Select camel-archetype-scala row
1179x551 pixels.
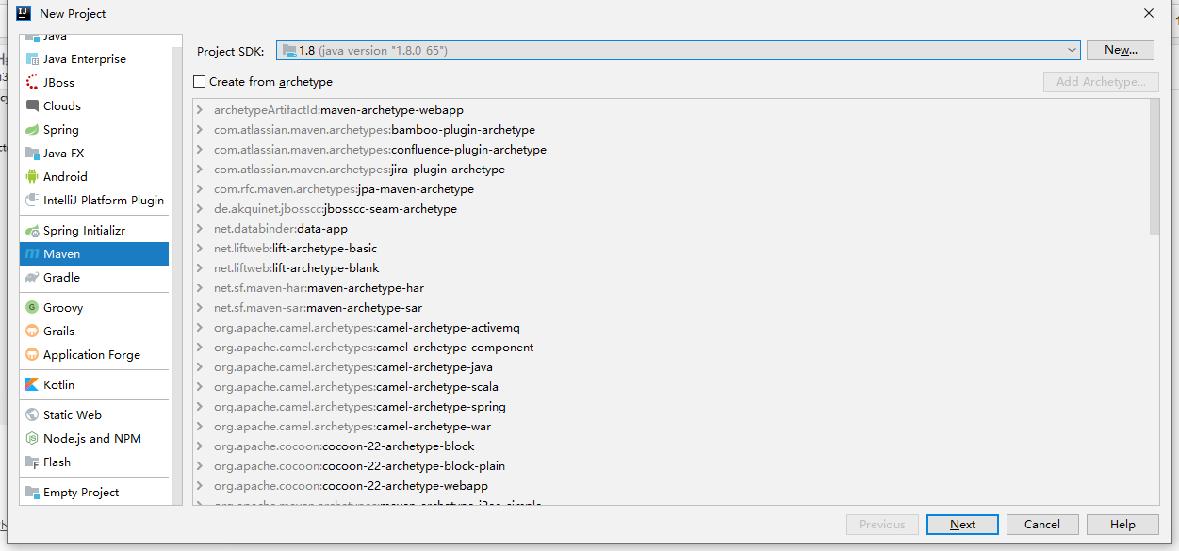point(671,387)
